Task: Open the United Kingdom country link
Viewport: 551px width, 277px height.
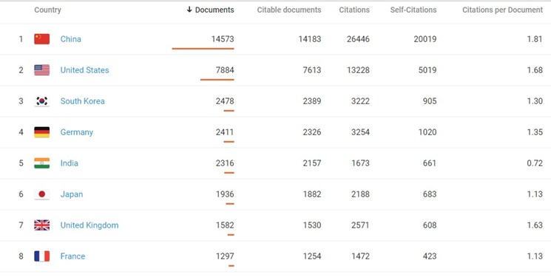Action: coord(89,225)
